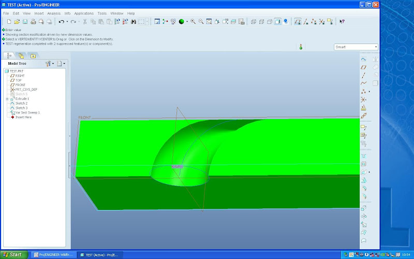Click the Undo arrow icon
414x259 pixels.
point(61,22)
